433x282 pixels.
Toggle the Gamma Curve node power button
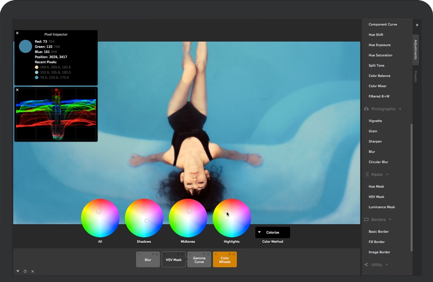click(208, 254)
